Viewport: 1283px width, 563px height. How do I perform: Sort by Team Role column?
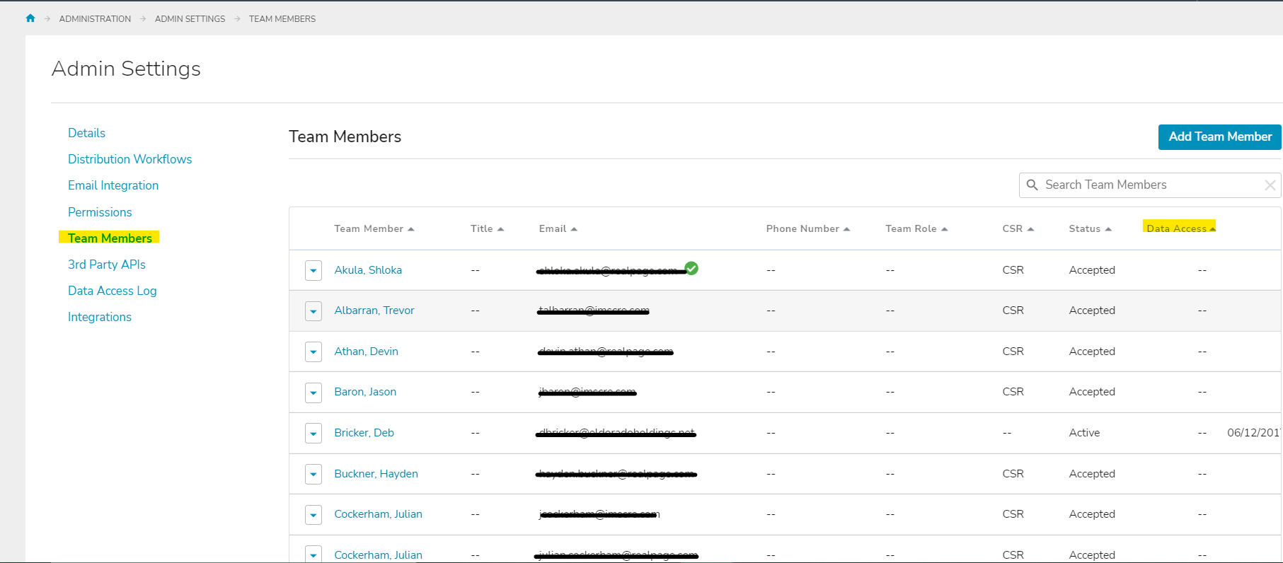click(x=916, y=229)
